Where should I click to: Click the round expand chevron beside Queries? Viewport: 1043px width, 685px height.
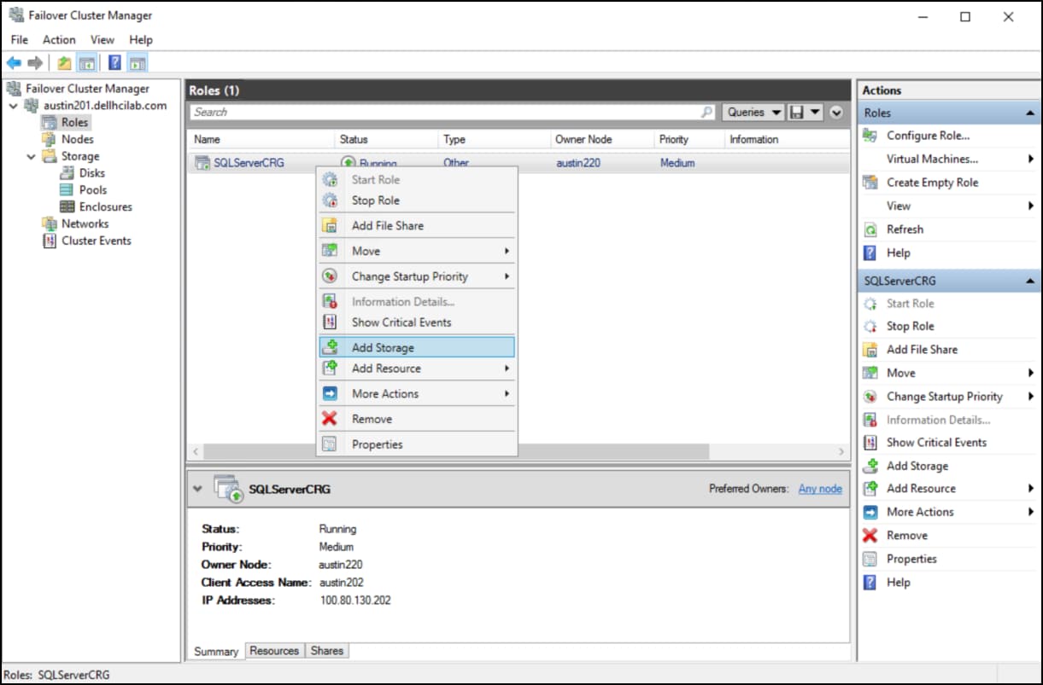pyautogui.click(x=836, y=112)
